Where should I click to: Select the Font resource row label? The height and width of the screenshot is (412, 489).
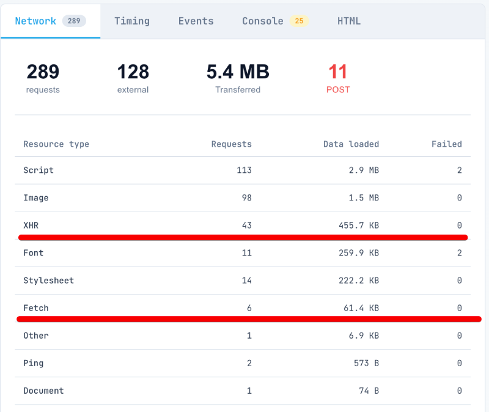[x=34, y=253]
